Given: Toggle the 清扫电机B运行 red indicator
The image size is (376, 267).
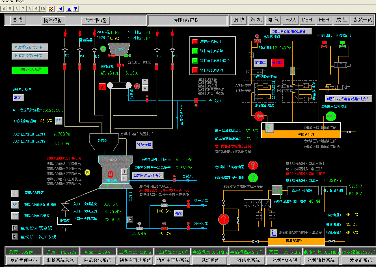Looking at the screenshot, I should 195,41.
